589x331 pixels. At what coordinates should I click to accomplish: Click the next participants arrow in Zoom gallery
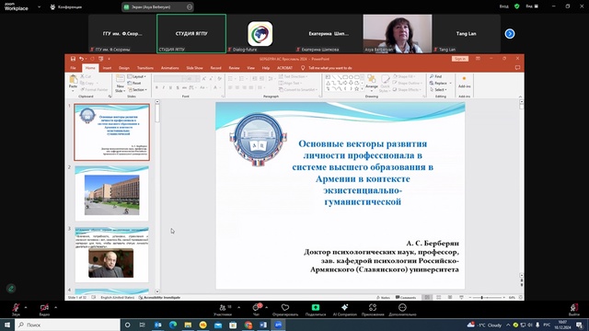pyautogui.click(x=510, y=34)
